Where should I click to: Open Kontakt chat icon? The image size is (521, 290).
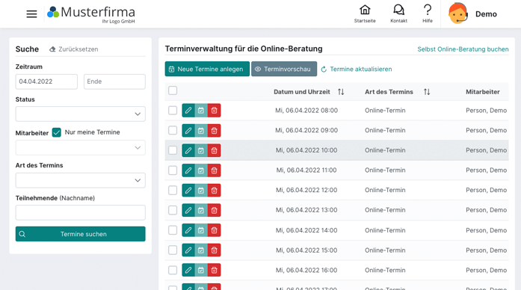(x=398, y=13)
